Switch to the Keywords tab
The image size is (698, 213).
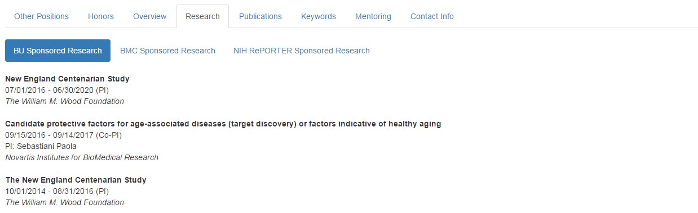[319, 16]
